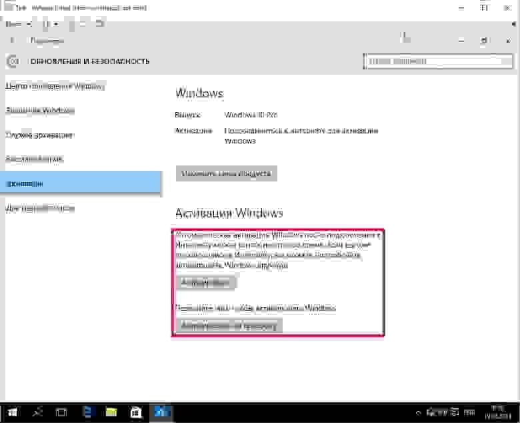This screenshot has height=423, width=520.
Task: Show hidden system tray icons
Action: 419,413
